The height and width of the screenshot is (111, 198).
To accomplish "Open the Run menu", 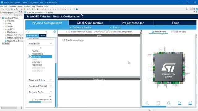I will pos(33,6).
